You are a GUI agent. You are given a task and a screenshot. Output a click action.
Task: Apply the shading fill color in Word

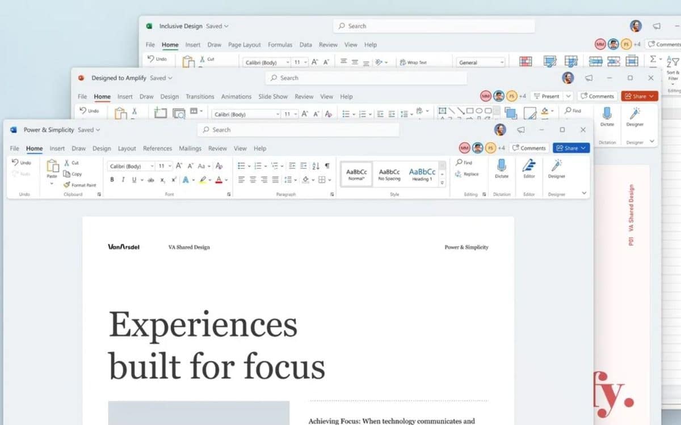click(305, 180)
